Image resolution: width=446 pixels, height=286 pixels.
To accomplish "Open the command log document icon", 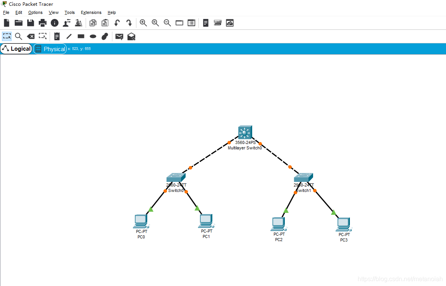I will pos(206,23).
